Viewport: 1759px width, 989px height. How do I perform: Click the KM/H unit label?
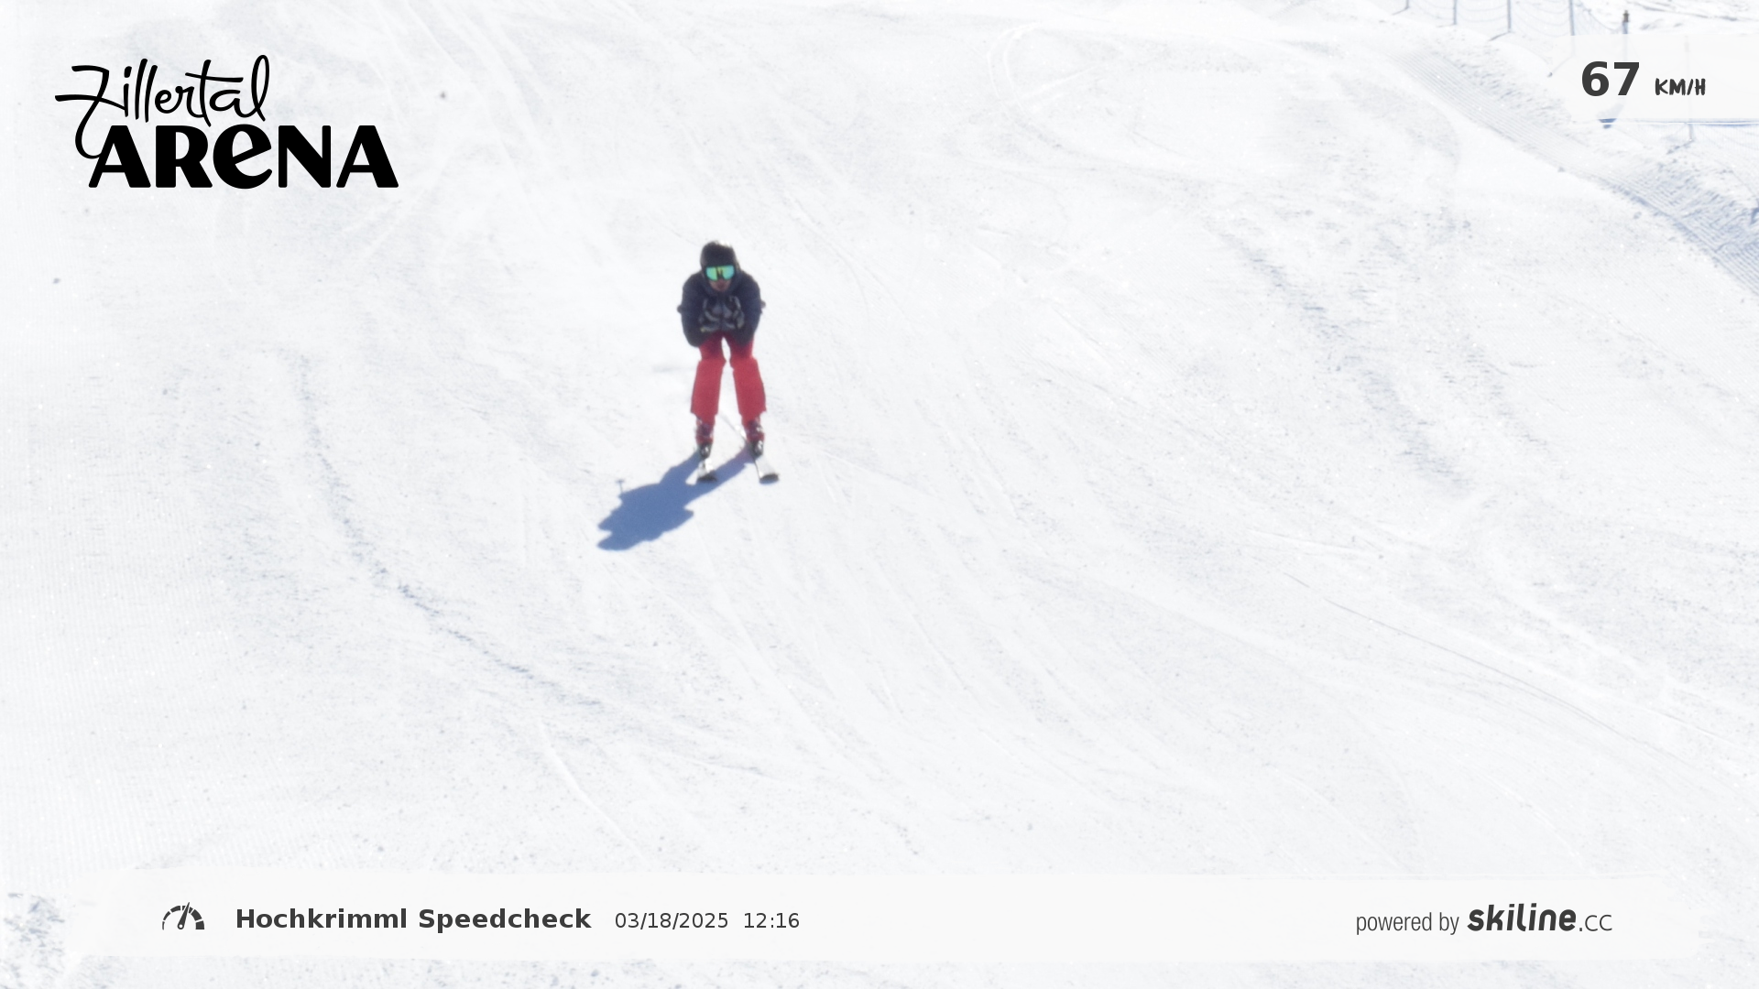1679,88
